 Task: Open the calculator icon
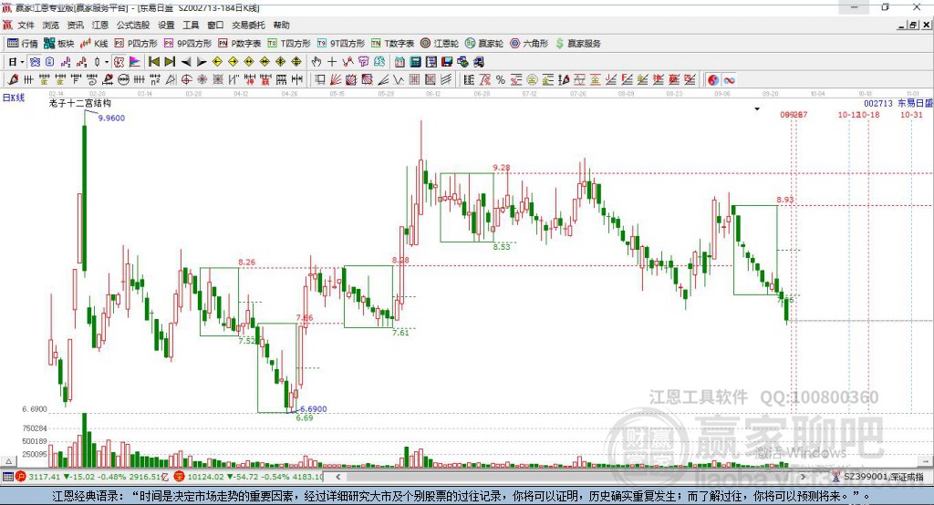416,62
